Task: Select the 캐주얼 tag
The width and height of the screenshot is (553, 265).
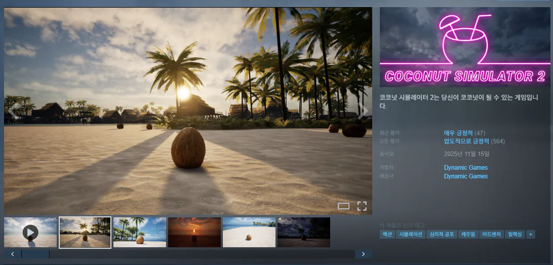Action: pyautogui.click(x=468, y=234)
